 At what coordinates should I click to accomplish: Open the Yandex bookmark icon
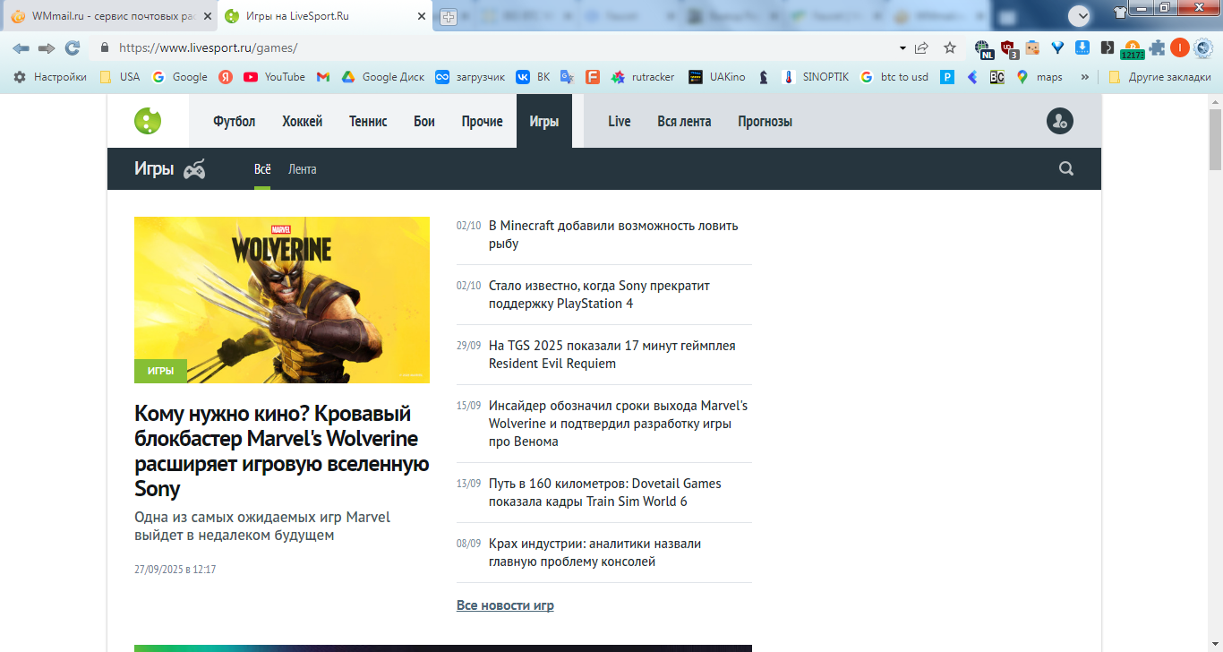click(226, 77)
